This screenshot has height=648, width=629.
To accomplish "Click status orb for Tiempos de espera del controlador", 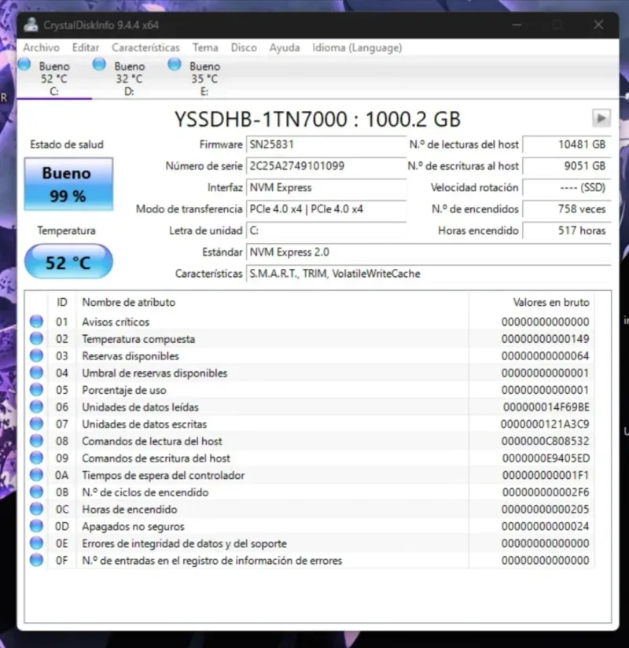I will click(36, 475).
